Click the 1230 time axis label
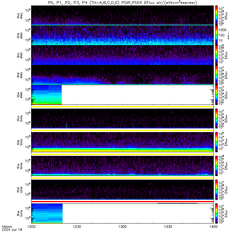The image size is (229, 244). 77,227
